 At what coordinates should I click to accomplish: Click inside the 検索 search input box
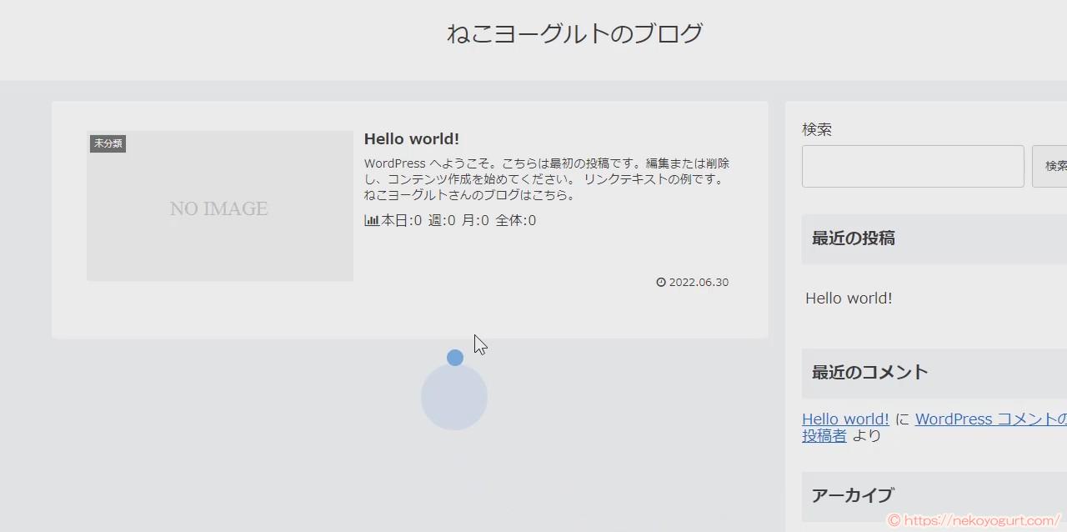pyautogui.click(x=912, y=166)
